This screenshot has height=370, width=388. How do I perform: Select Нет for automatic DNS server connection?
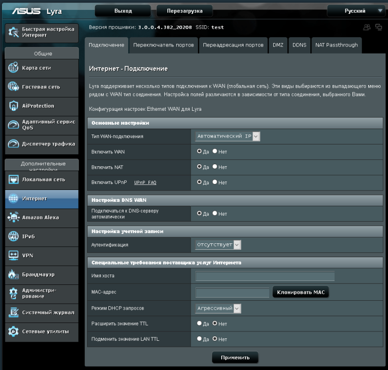click(x=215, y=213)
